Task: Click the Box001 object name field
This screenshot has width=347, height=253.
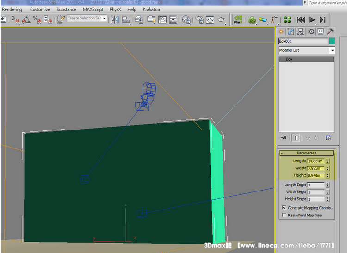Action: [303, 41]
